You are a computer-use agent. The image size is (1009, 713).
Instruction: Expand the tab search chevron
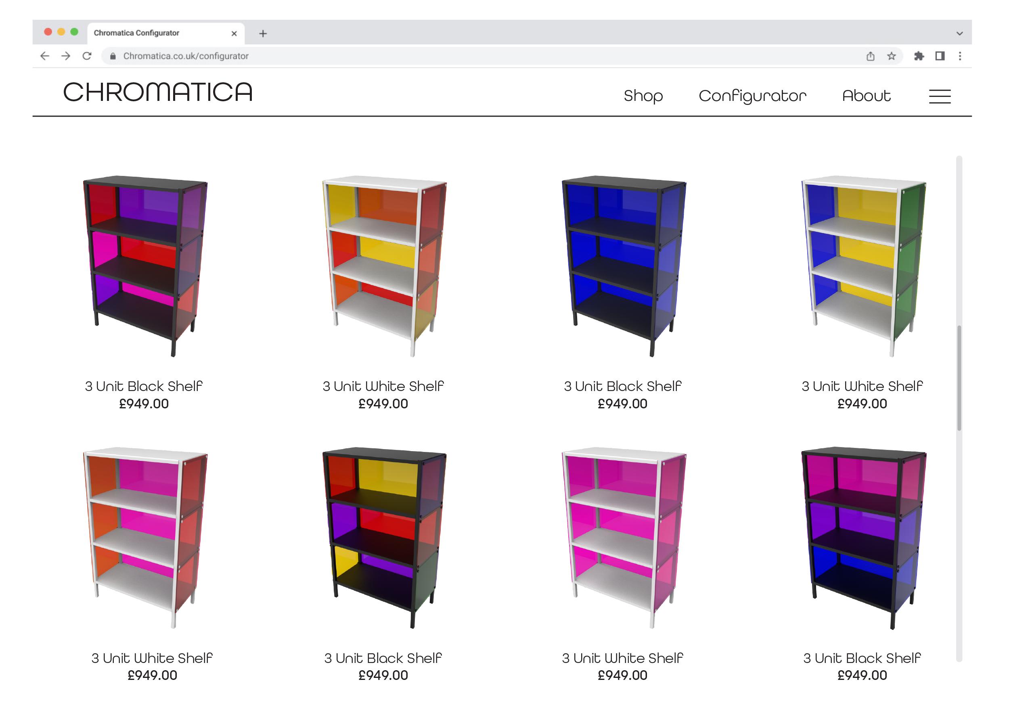(x=960, y=33)
